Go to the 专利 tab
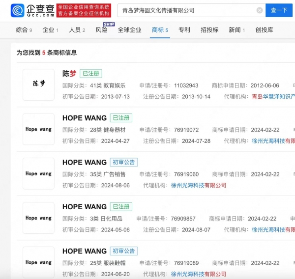This screenshot has width=295, height=279. [184, 30]
